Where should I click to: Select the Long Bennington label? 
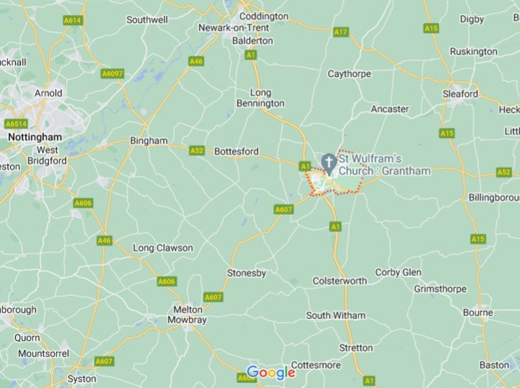pyautogui.click(x=260, y=98)
